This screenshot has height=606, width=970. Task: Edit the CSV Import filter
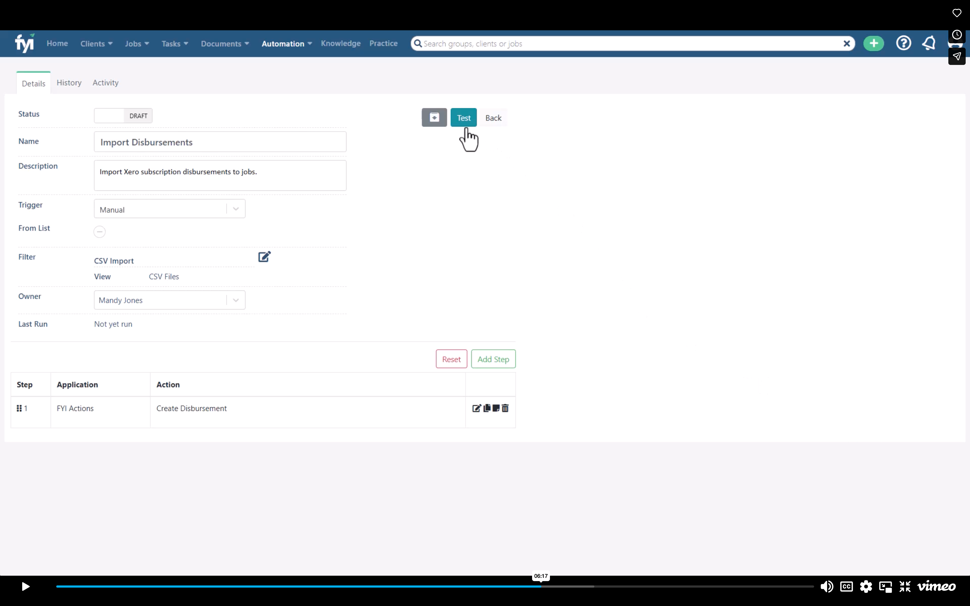[x=264, y=256]
